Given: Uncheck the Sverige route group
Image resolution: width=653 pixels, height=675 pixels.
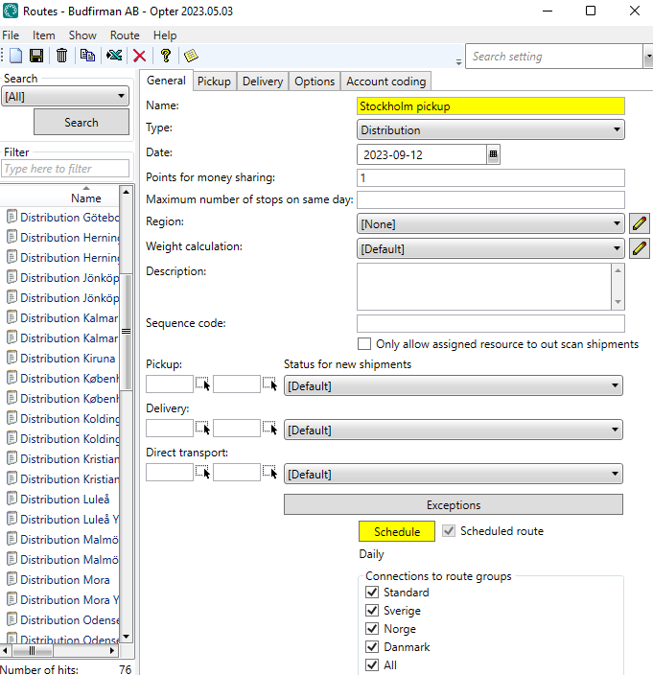Looking at the screenshot, I should pyautogui.click(x=372, y=611).
